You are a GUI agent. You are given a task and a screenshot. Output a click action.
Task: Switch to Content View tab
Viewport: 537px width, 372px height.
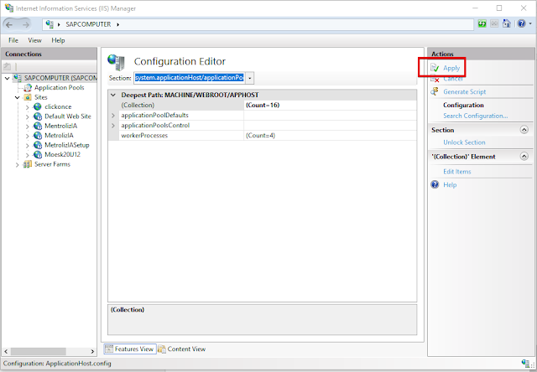click(x=182, y=349)
